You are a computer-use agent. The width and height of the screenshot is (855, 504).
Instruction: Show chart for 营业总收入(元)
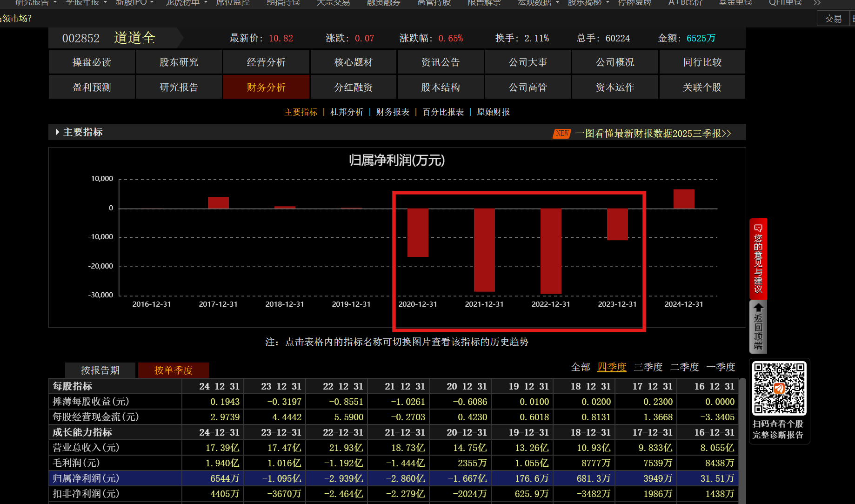[86, 448]
